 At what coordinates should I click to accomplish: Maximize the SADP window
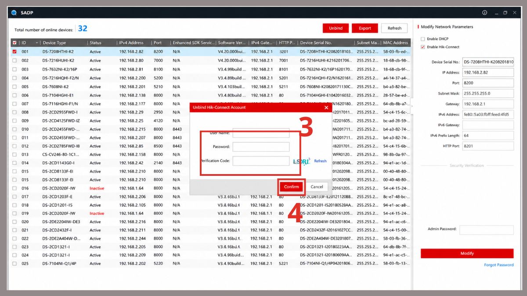[x=505, y=13]
